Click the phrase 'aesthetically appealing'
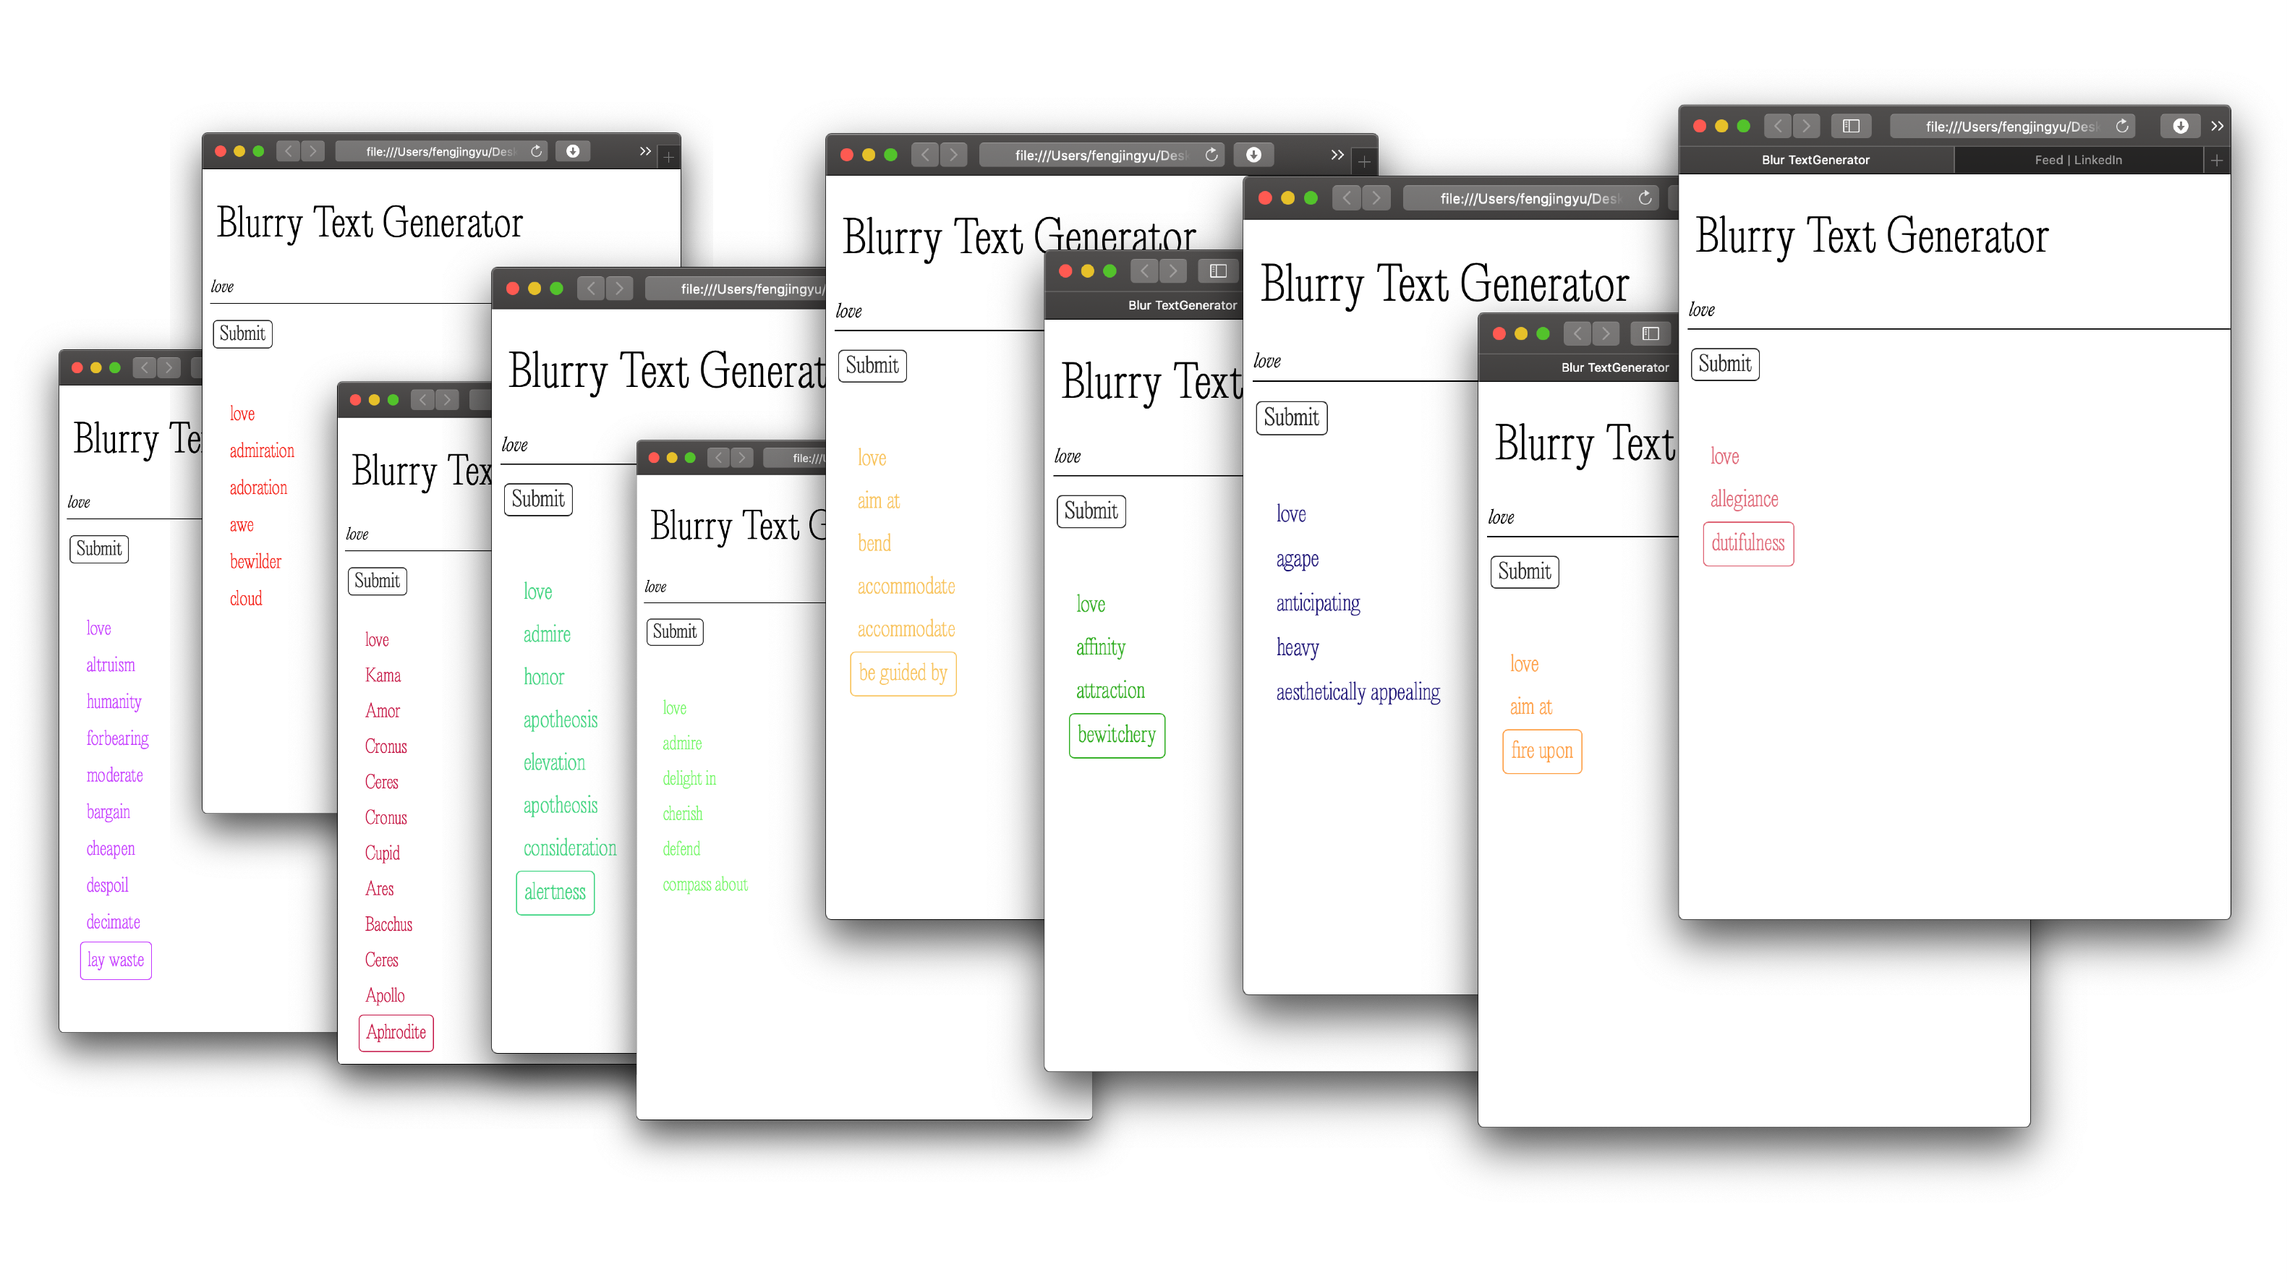This screenshot has height=1283, width=2287. tap(1358, 693)
